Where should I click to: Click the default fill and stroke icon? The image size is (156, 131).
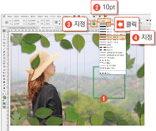coord(3,94)
